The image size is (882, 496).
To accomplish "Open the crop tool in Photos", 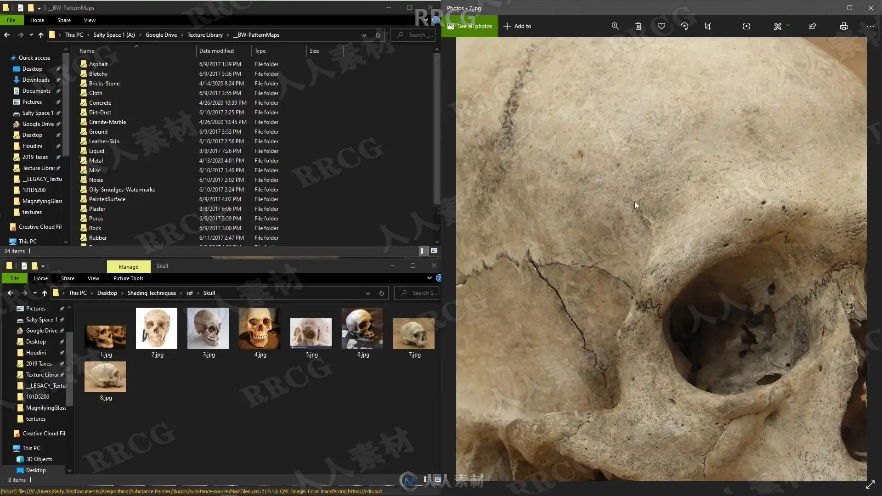I will [x=707, y=26].
